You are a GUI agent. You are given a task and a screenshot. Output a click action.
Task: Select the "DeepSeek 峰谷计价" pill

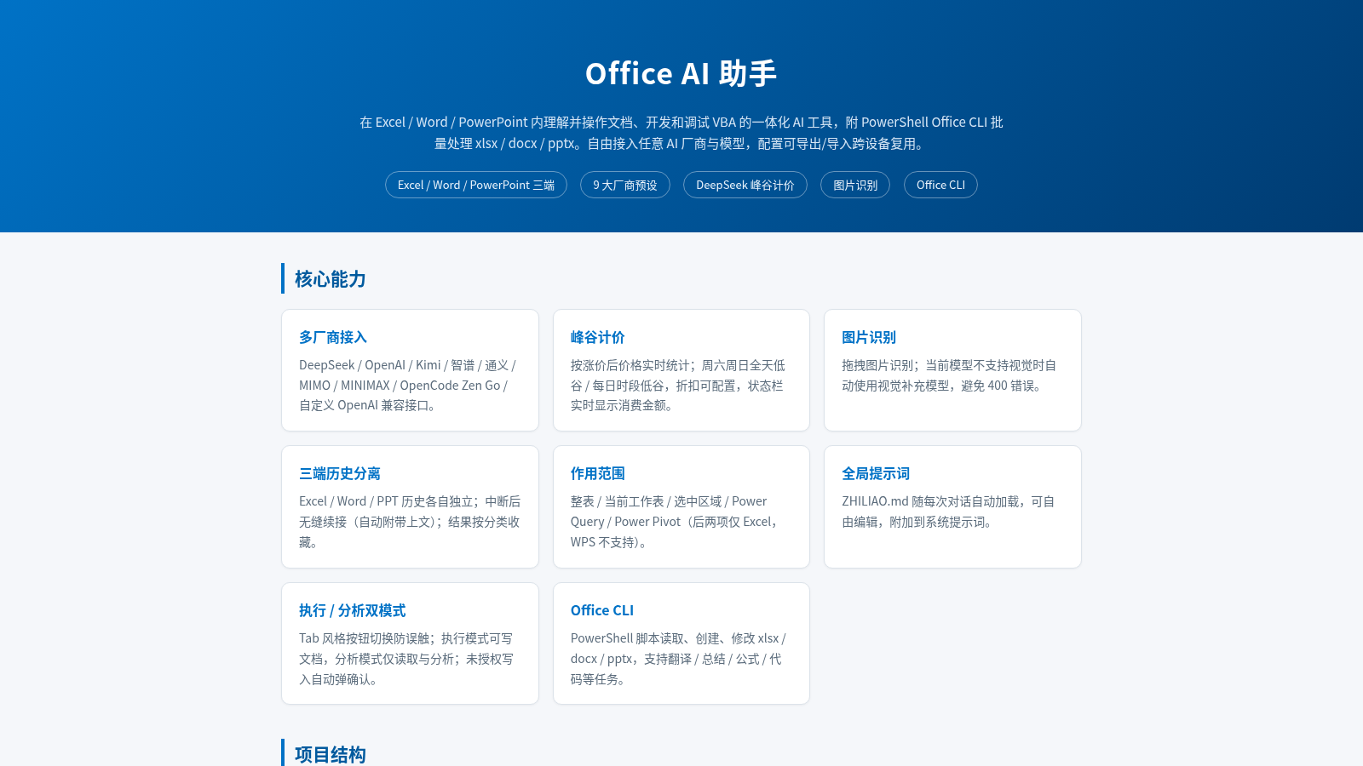(745, 185)
